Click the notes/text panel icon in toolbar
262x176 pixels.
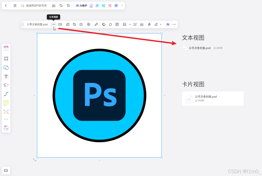(x=117, y=24)
